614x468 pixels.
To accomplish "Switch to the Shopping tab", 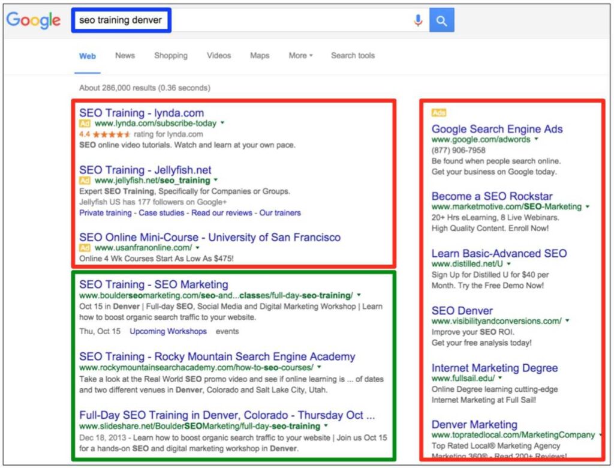I will [x=170, y=56].
